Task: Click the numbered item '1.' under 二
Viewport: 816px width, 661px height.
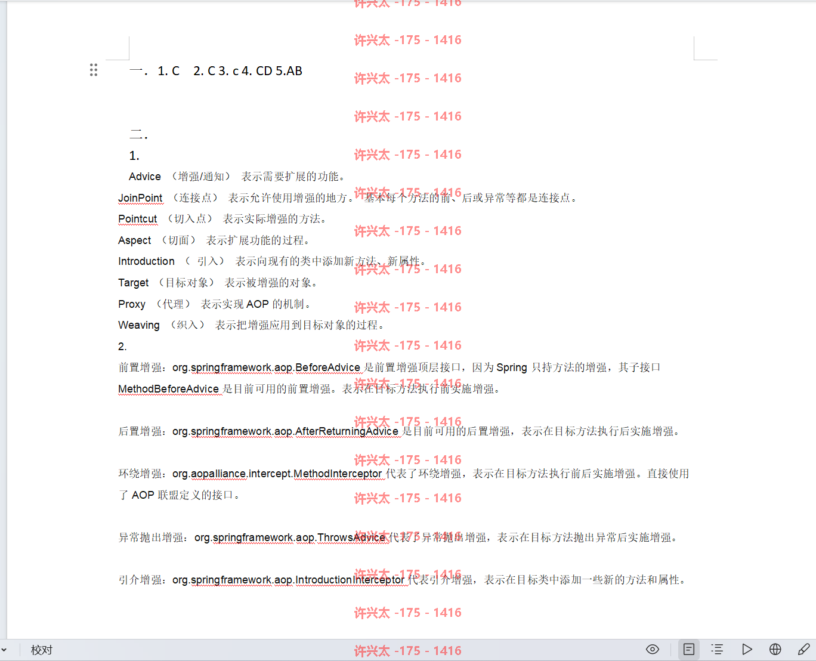Action: (134, 156)
